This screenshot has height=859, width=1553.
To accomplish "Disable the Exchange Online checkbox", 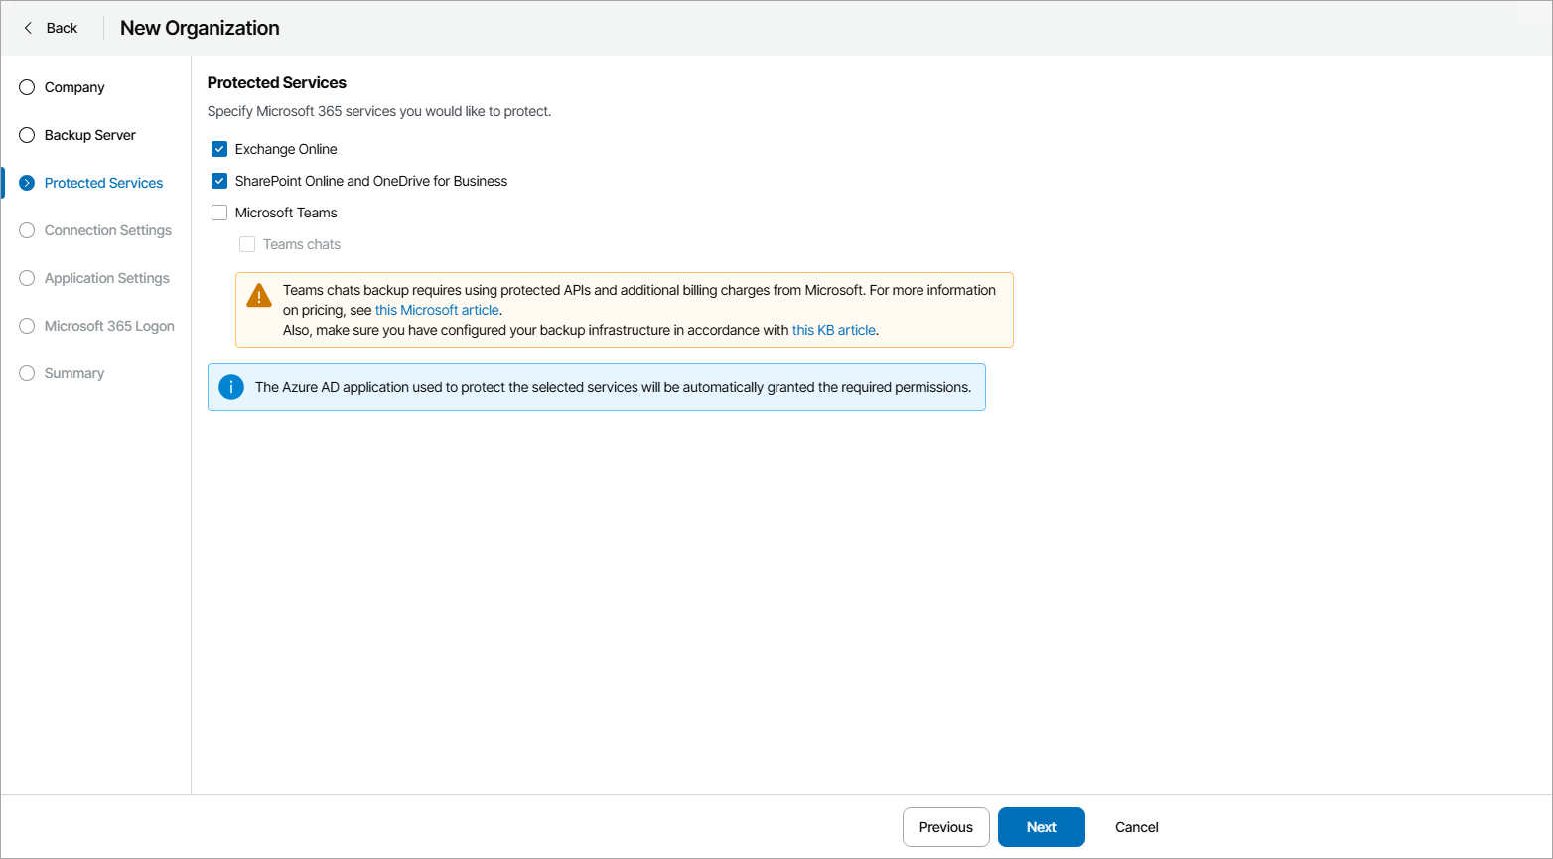I will [218, 149].
